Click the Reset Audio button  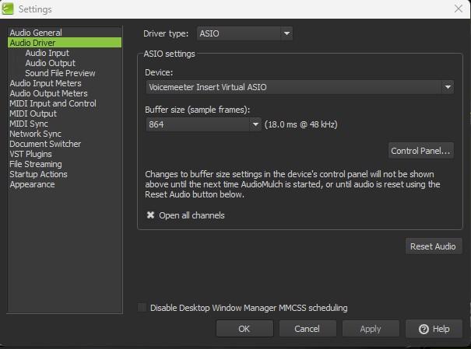[434, 246]
